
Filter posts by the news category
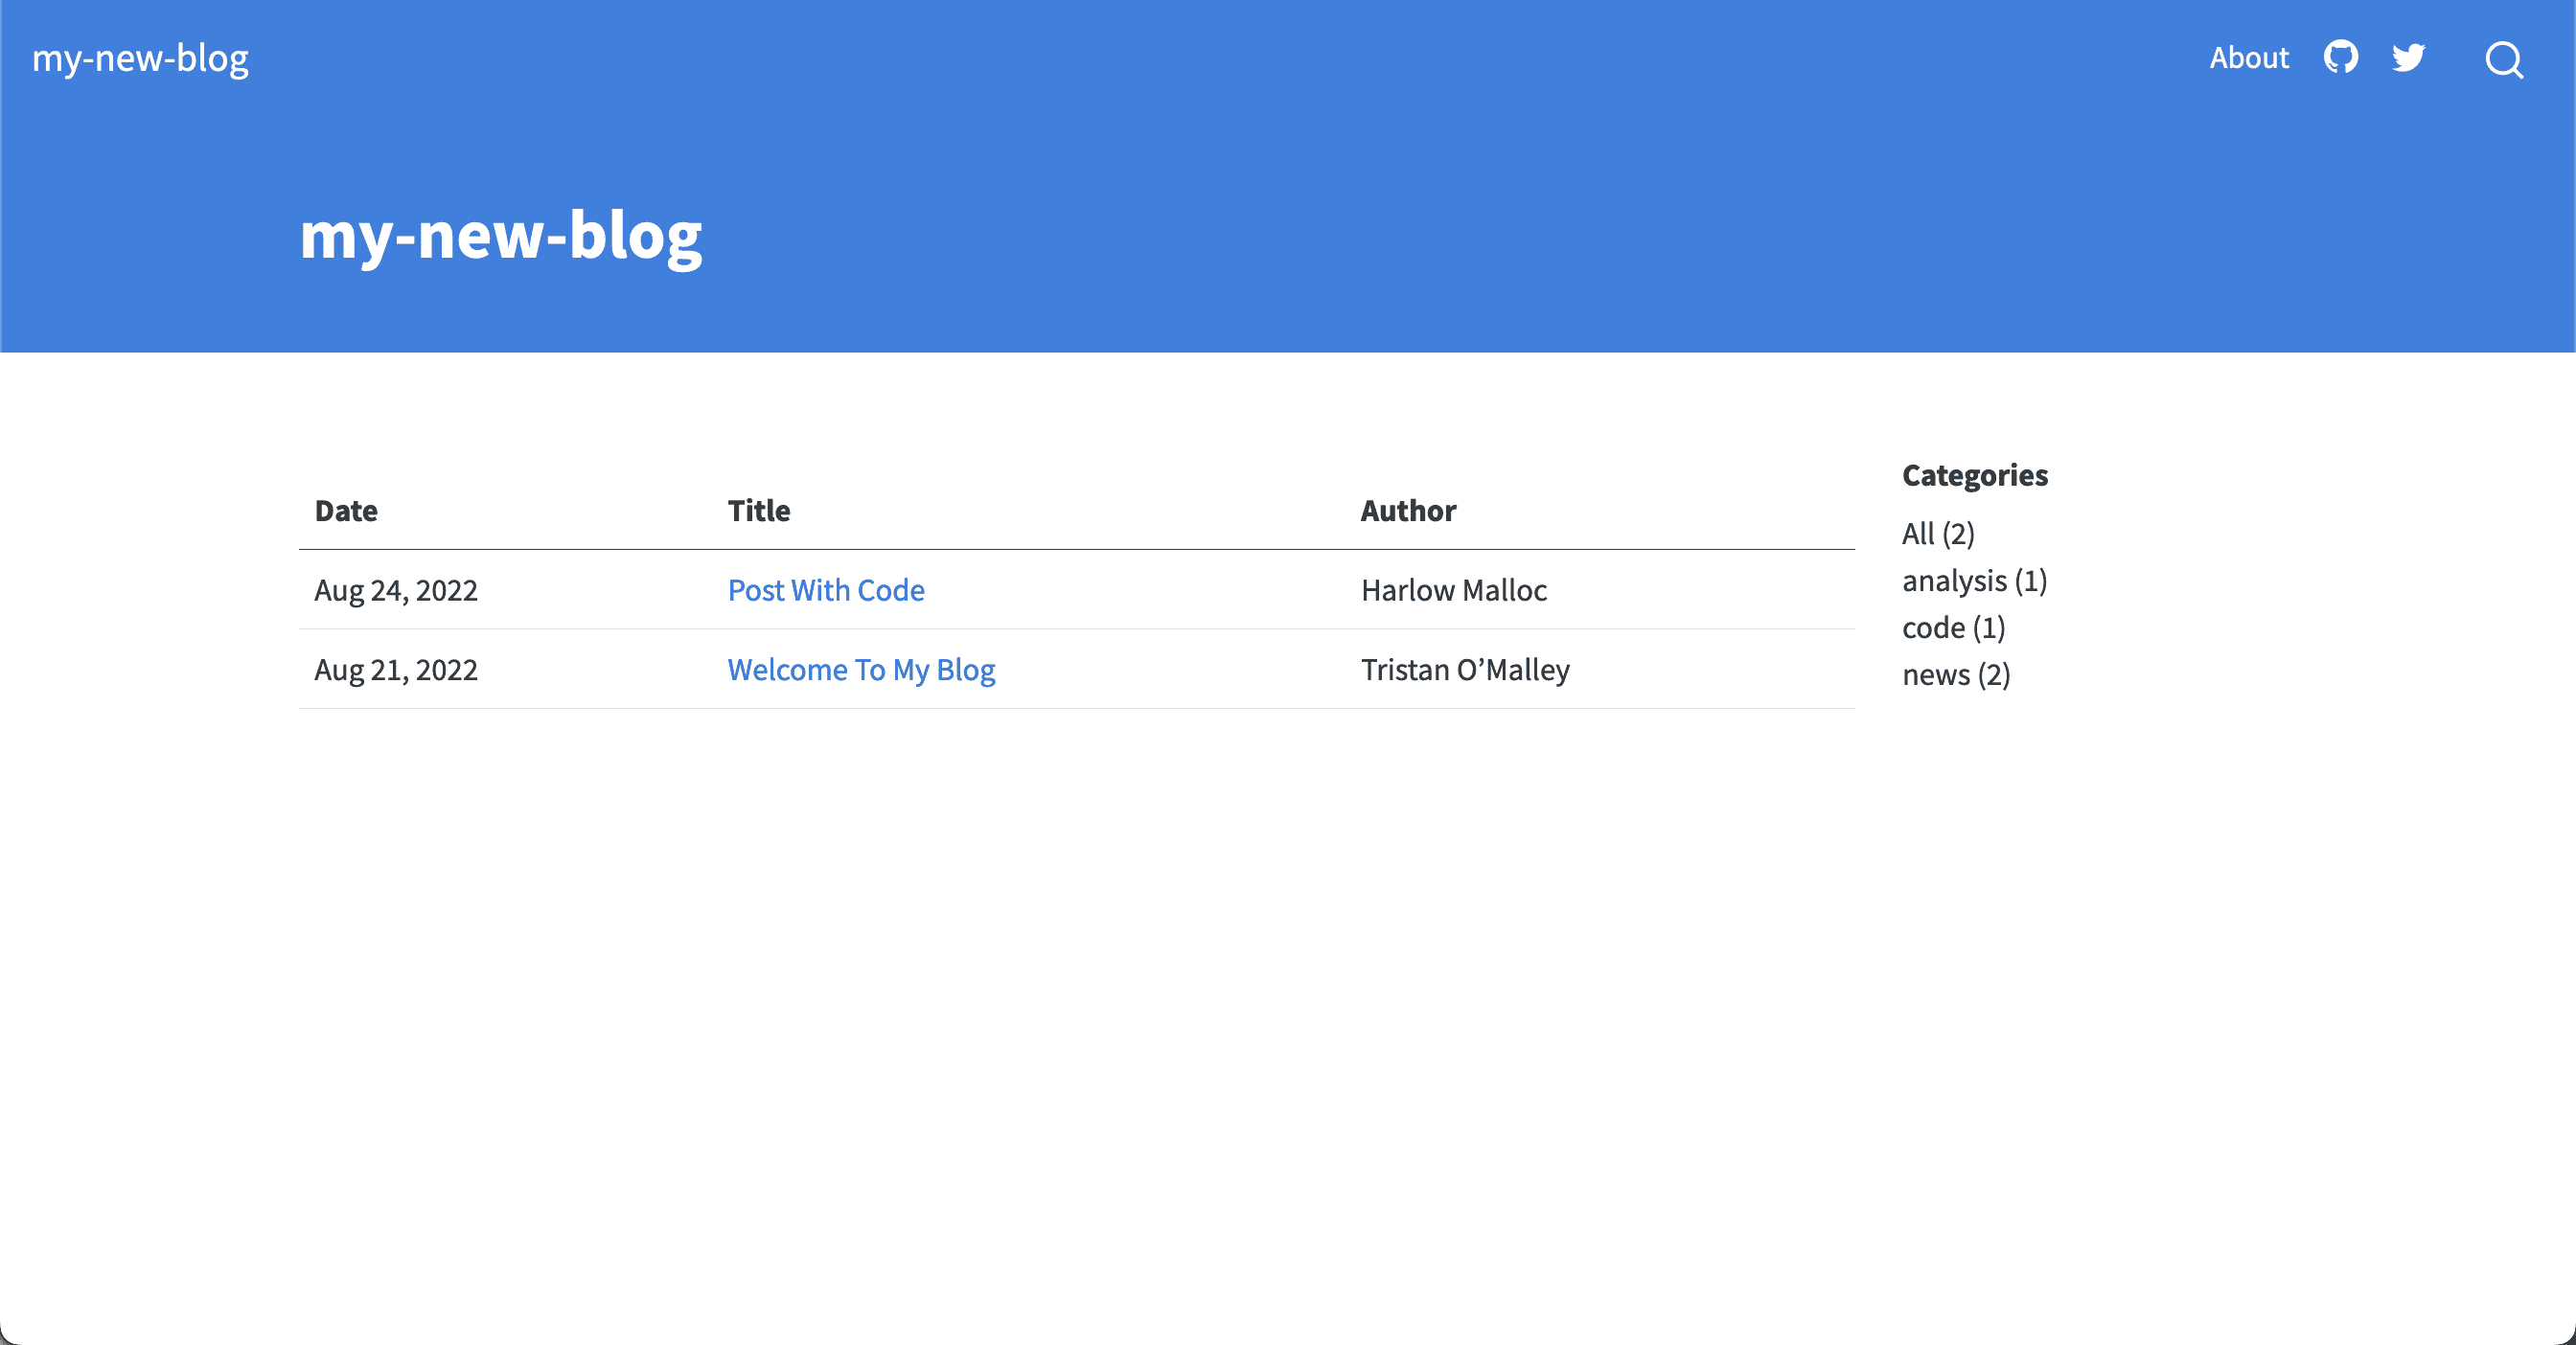click(1957, 674)
